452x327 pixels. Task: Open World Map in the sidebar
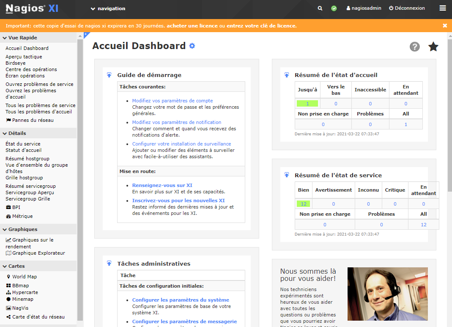pyautogui.click(x=24, y=277)
